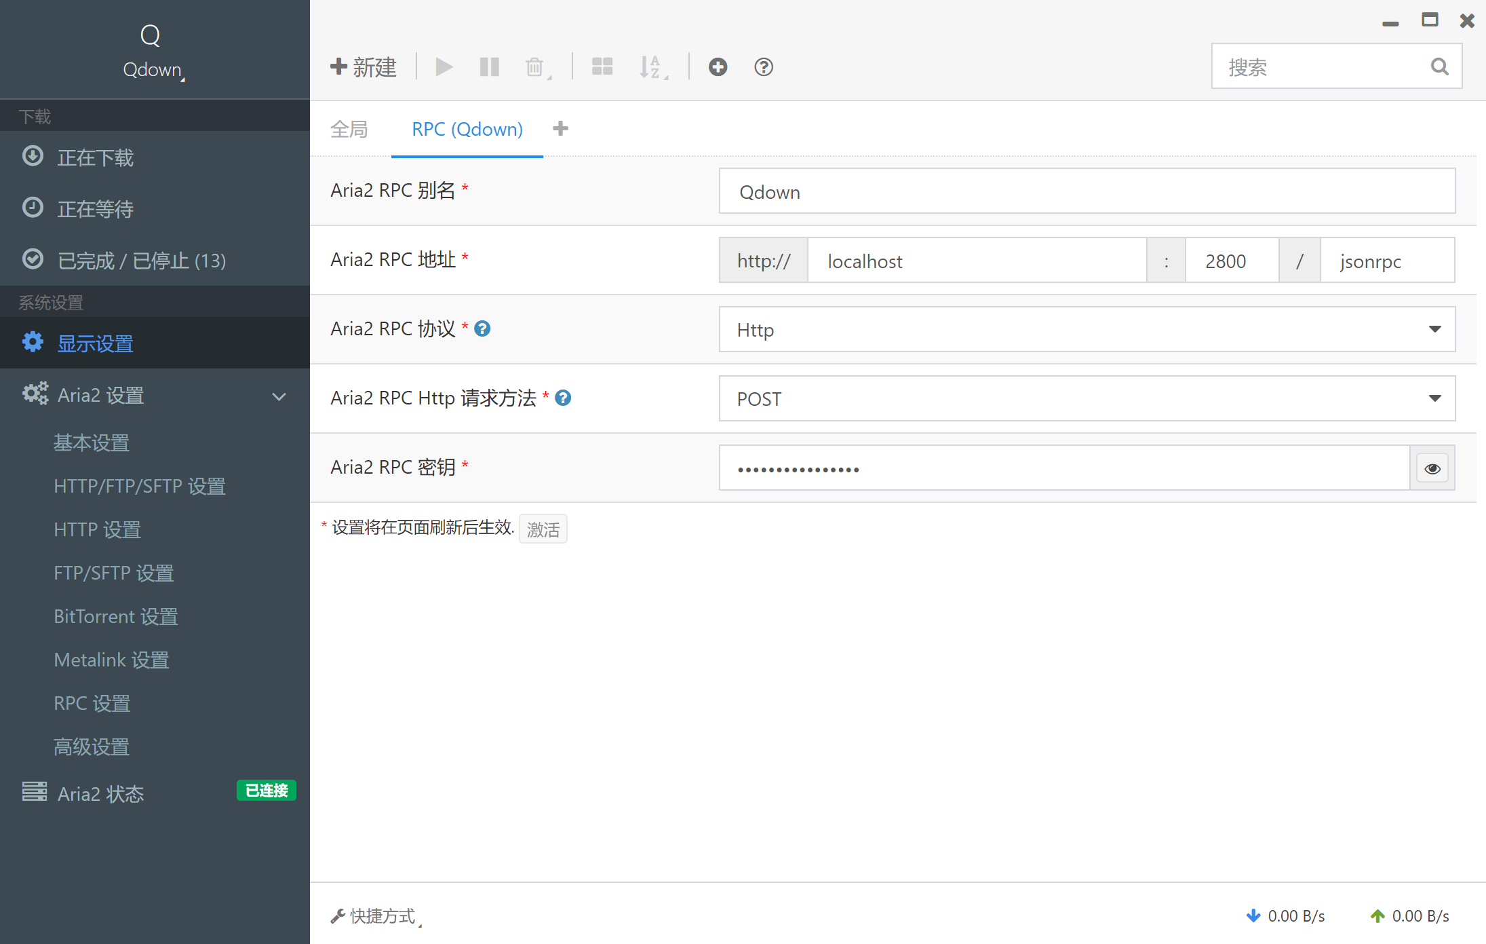Sort tasks alphabetically
Screen dimensions: 1486x944
click(x=650, y=67)
